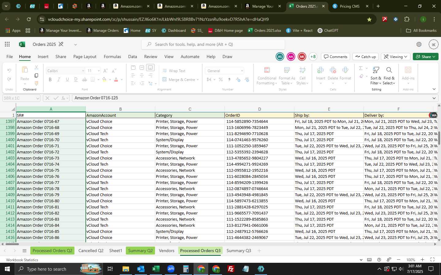Open the font size dropdown
This screenshot has width=441, height=275.
(x=99, y=71)
